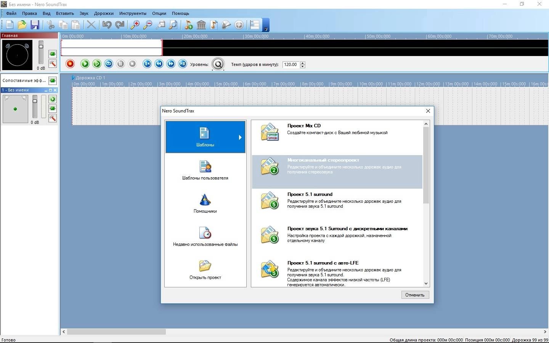Click the blue Fast-forward button
This screenshot has height=343, width=549.
click(171, 64)
